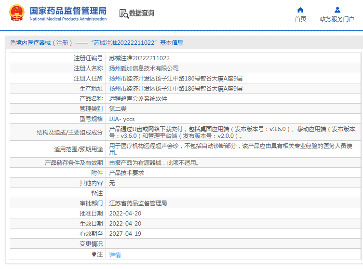Screen dimensions: 363x269
Task: Click the home house icon
Action: click(x=300, y=10)
